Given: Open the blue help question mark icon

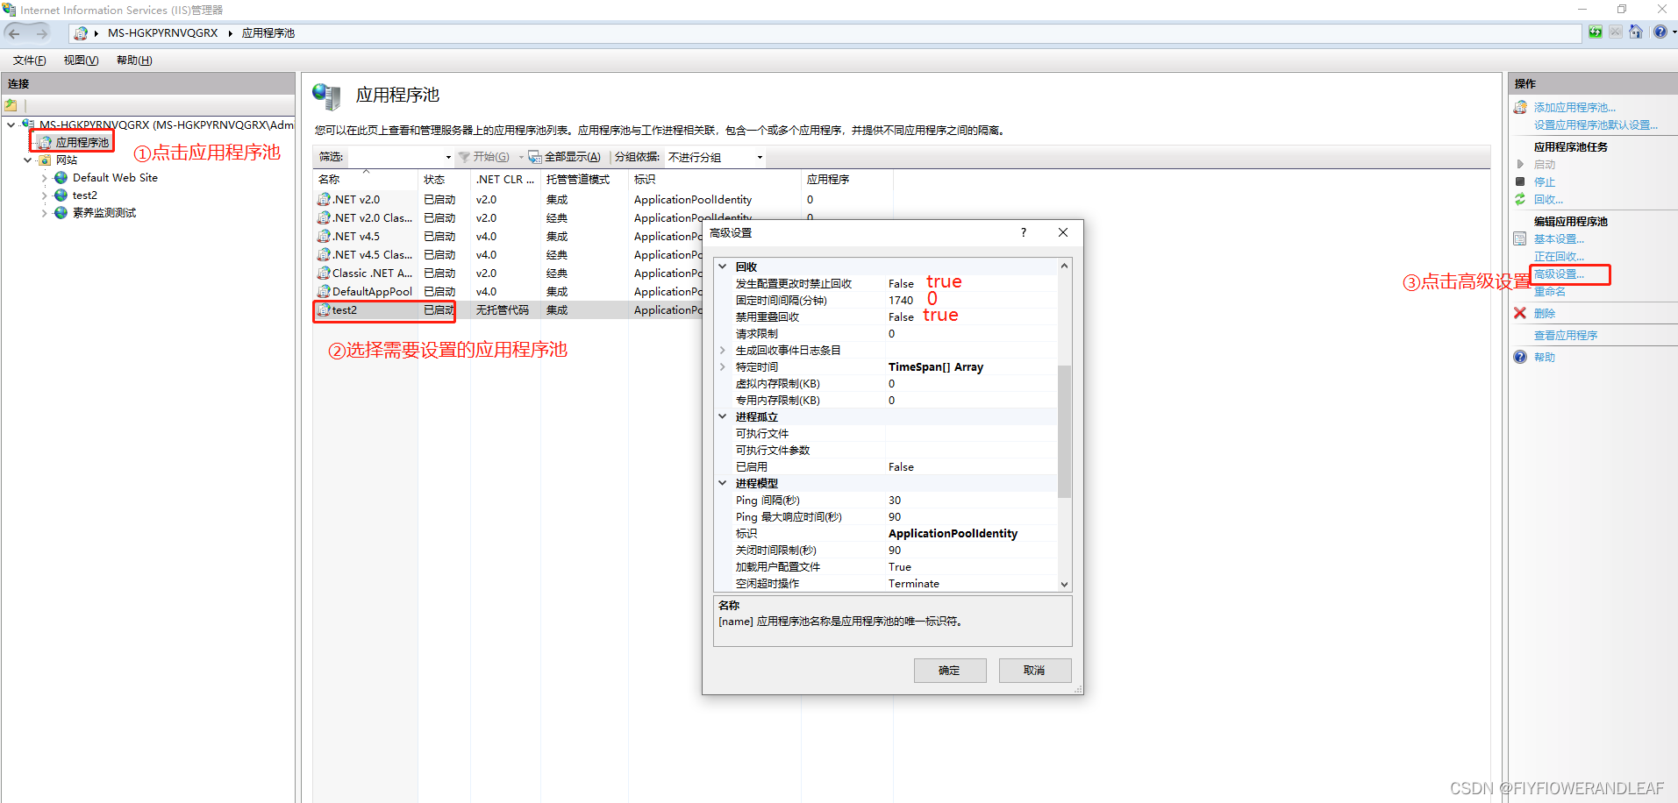Looking at the screenshot, I should (1660, 32).
